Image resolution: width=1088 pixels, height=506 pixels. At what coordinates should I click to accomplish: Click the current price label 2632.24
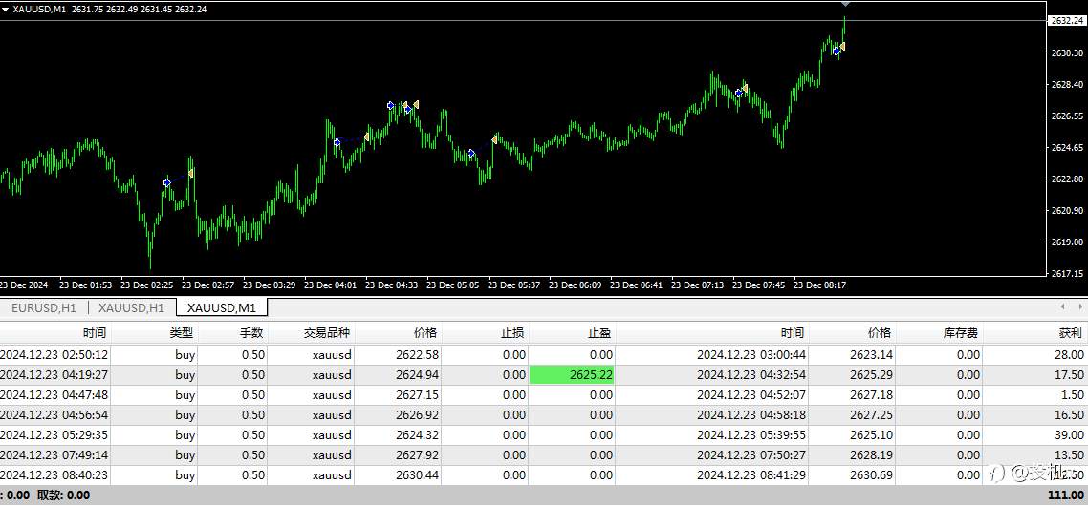click(1067, 21)
